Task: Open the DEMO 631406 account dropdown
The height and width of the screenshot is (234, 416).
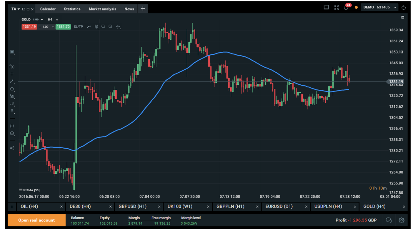Action: [395, 7]
